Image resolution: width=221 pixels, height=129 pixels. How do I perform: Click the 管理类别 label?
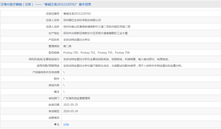(x=54, y=46)
